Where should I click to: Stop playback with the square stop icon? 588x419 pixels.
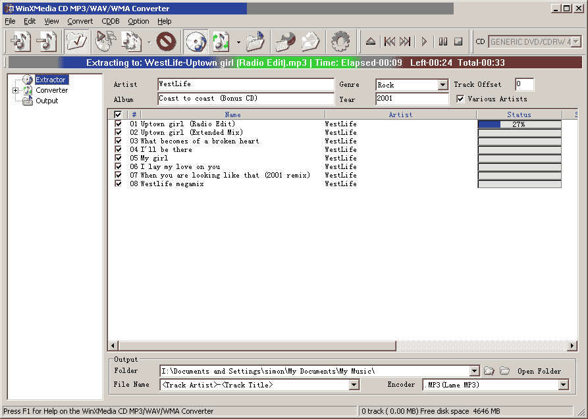tap(458, 41)
